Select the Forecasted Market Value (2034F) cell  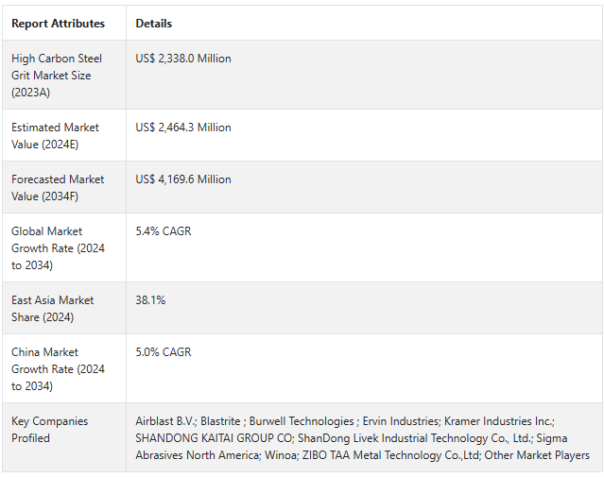click(x=55, y=188)
